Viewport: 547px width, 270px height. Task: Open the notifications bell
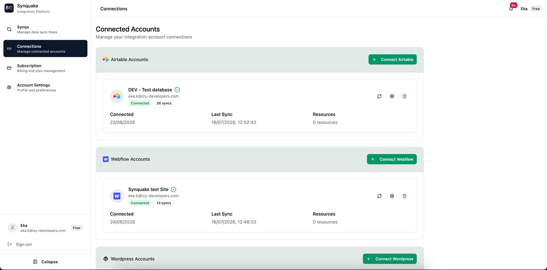pyautogui.click(x=511, y=9)
